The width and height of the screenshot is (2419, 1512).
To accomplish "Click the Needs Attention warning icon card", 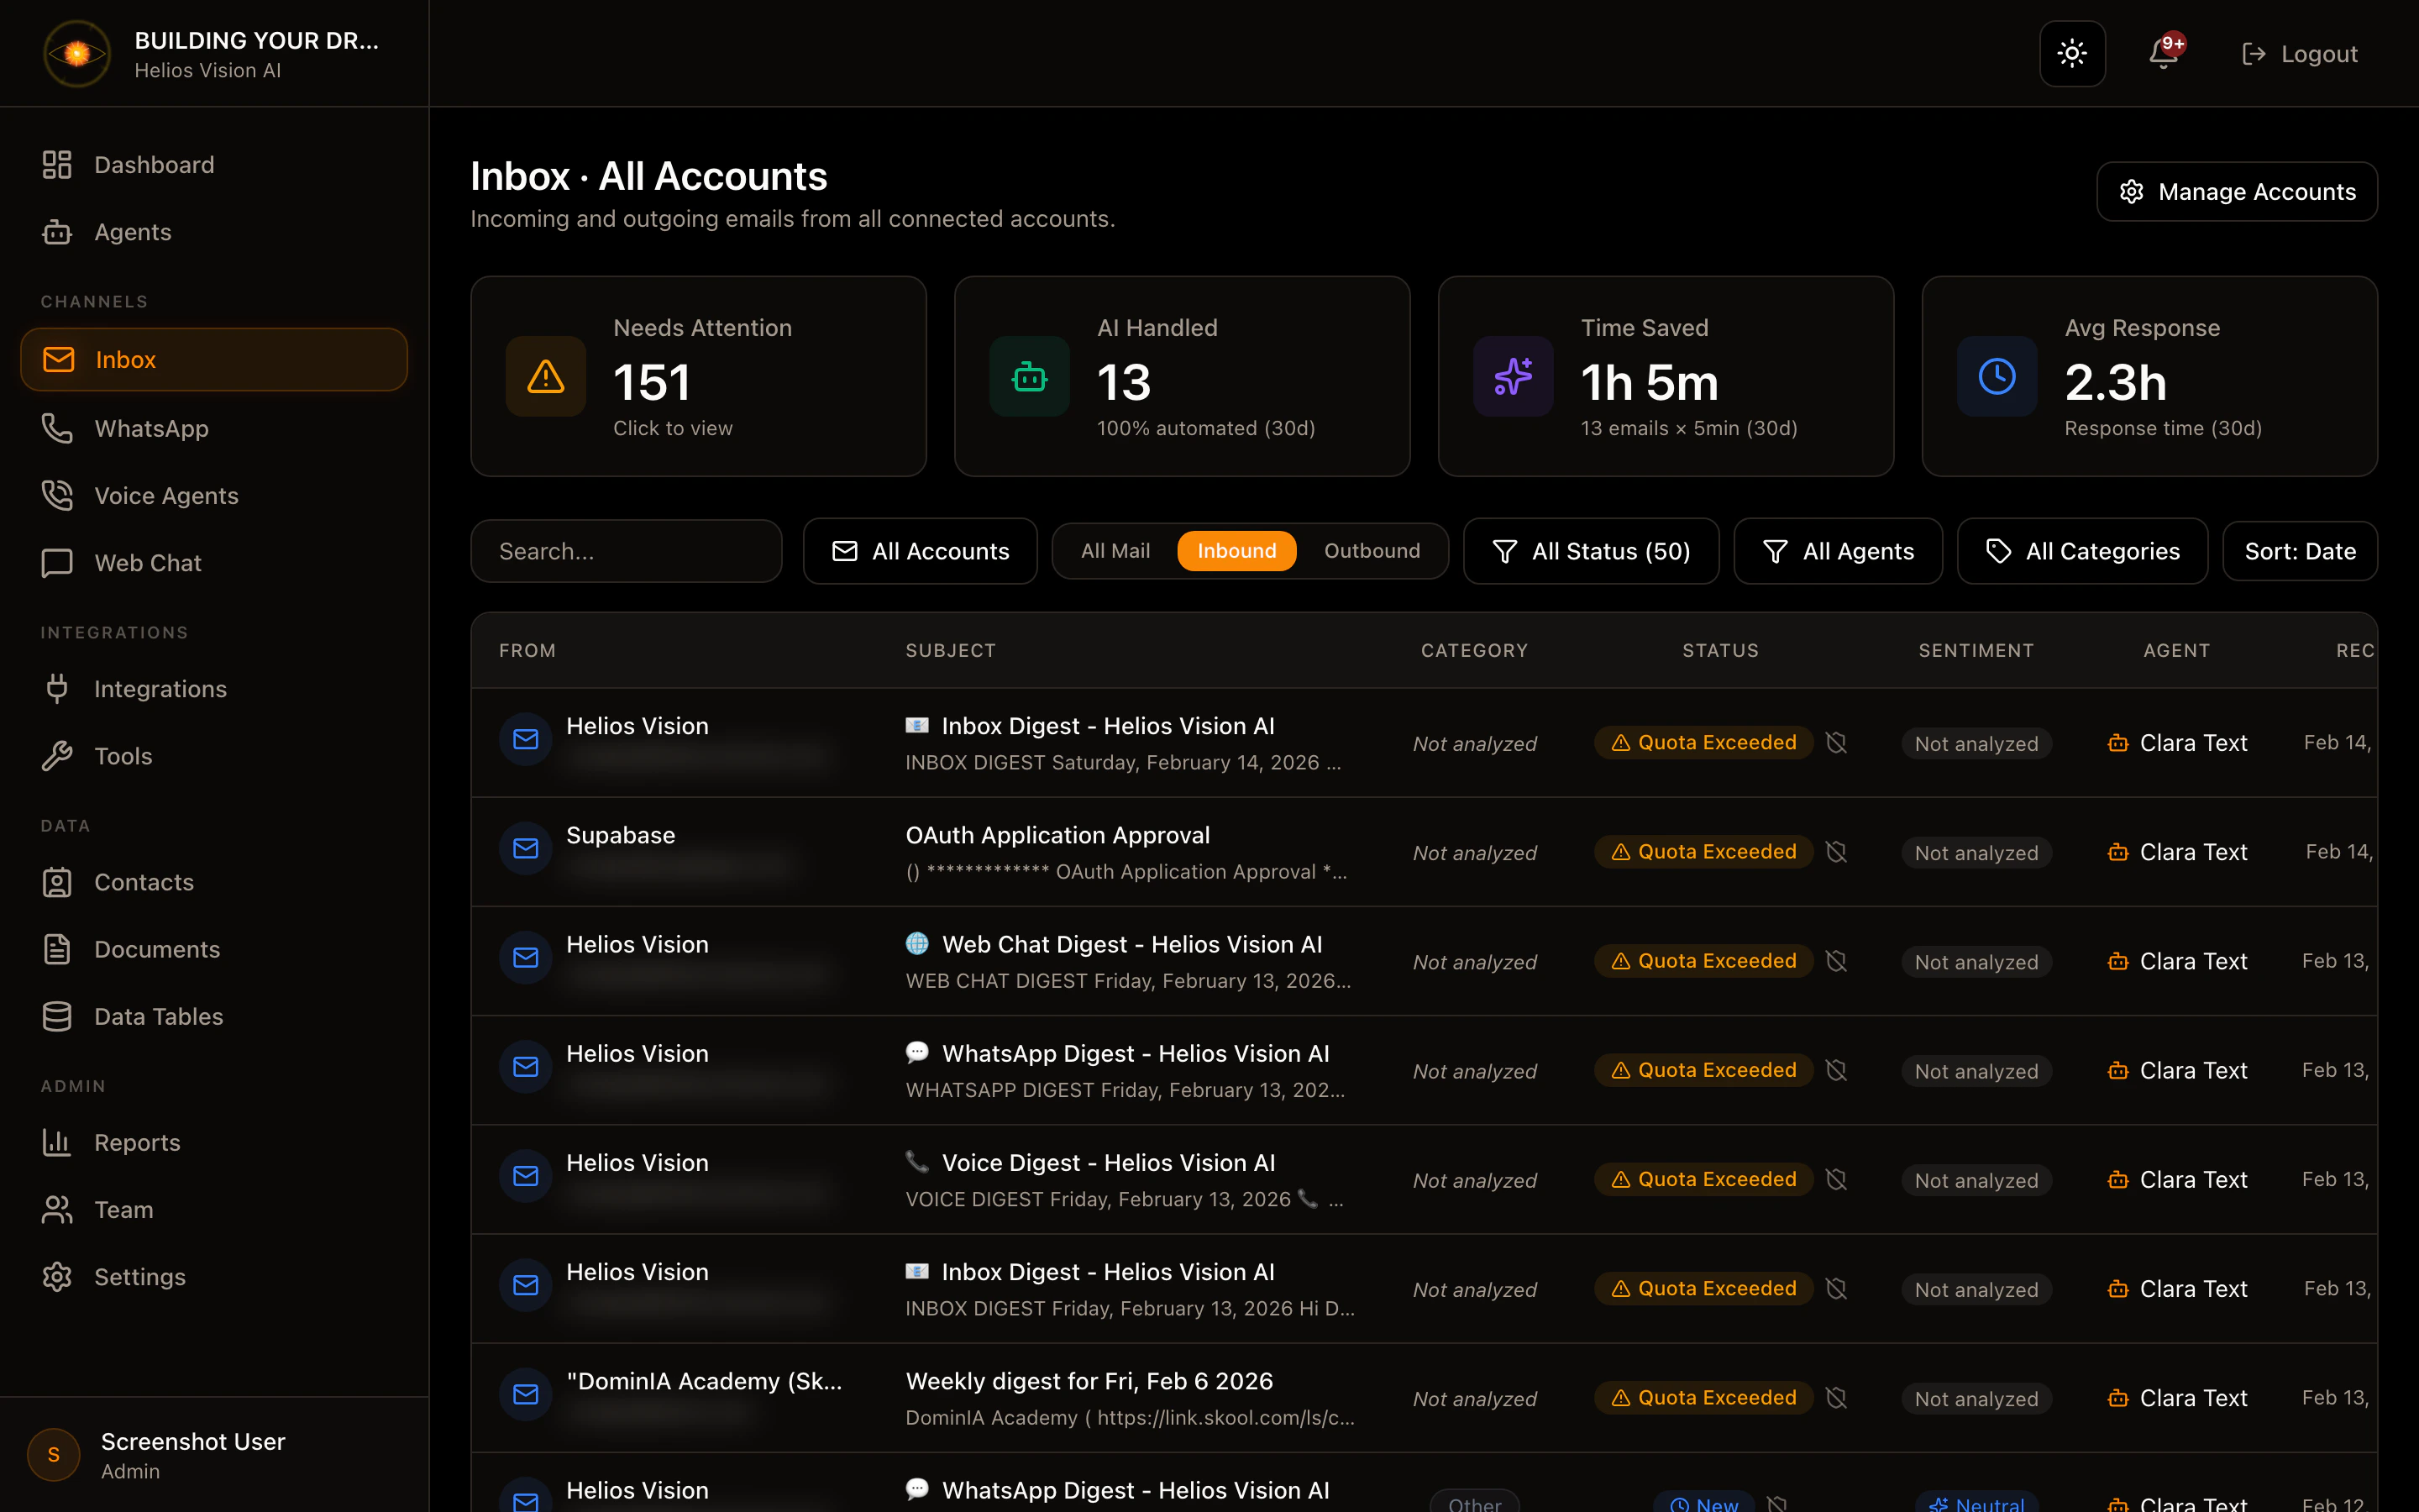I will pyautogui.click(x=546, y=377).
